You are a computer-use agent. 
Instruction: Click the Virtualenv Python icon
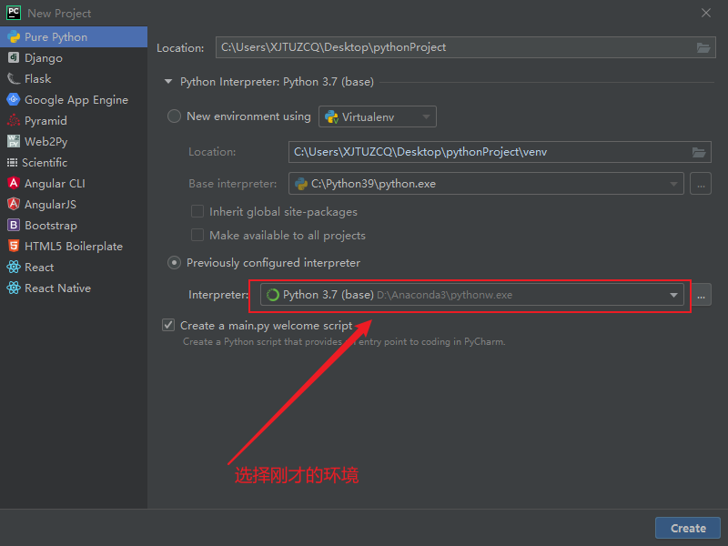point(331,116)
